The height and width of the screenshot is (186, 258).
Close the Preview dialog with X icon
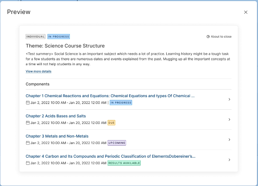click(246, 12)
